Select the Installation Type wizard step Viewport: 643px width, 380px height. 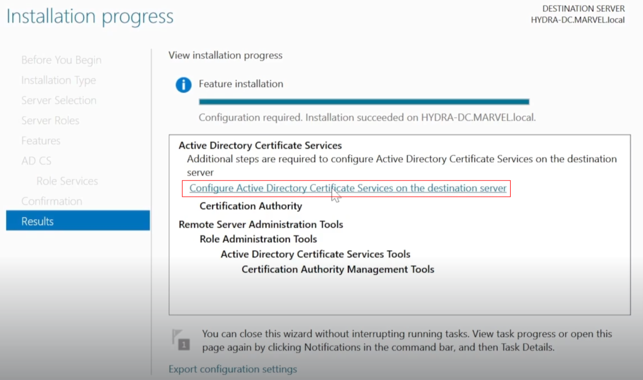58,80
